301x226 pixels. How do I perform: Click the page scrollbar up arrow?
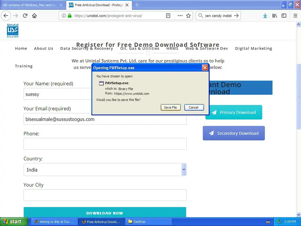[x=299, y=24]
